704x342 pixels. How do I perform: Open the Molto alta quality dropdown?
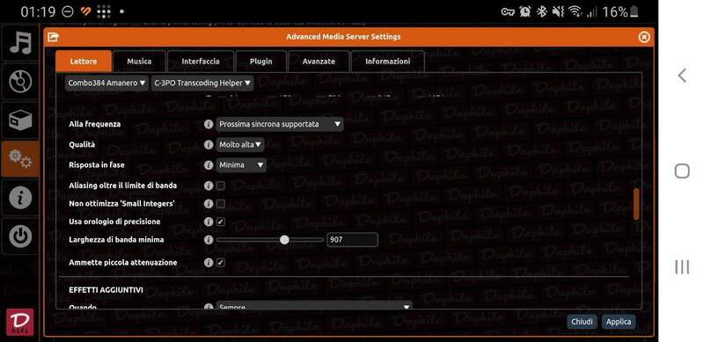[240, 144]
